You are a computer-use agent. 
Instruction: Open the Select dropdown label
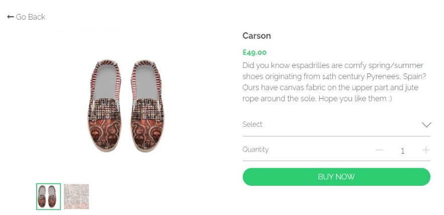252,124
